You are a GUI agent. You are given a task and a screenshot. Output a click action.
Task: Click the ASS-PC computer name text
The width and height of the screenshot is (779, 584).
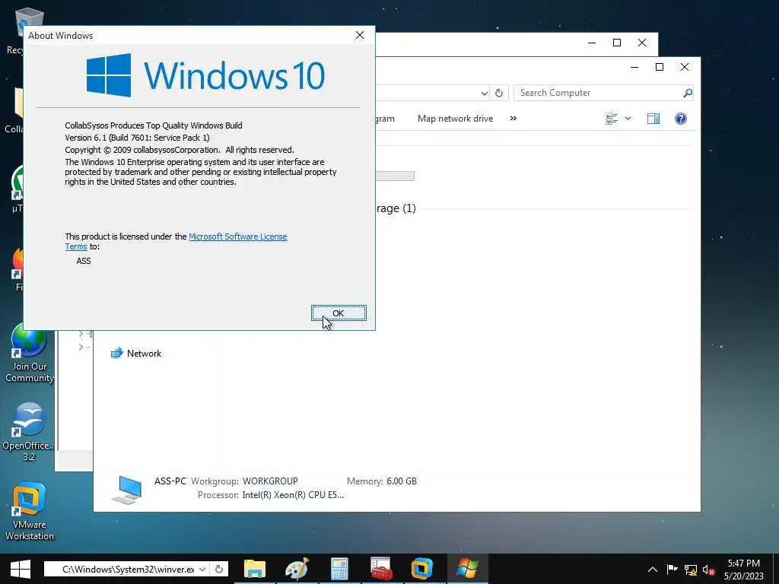(170, 481)
